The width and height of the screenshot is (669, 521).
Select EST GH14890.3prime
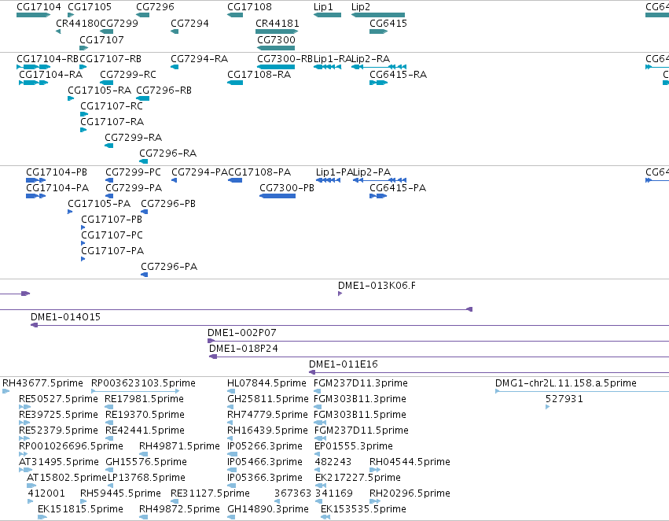click(231, 517)
